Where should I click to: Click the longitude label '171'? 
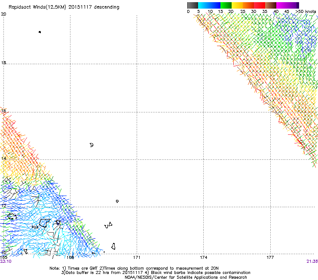point(137,258)
